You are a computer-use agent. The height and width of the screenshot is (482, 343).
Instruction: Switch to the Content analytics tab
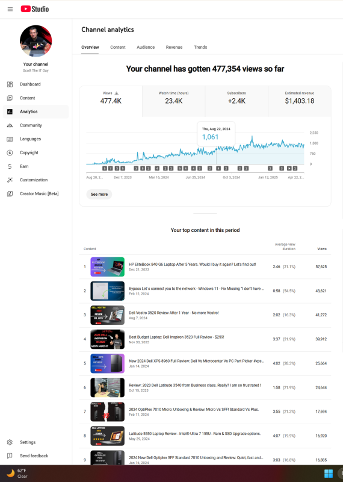(x=118, y=48)
